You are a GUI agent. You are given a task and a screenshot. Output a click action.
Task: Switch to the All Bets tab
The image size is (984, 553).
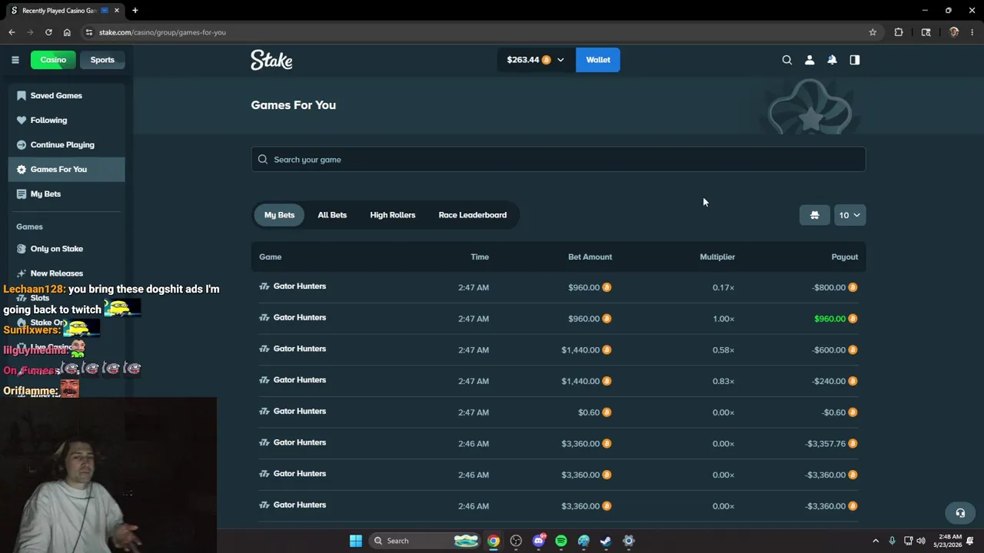click(x=332, y=215)
